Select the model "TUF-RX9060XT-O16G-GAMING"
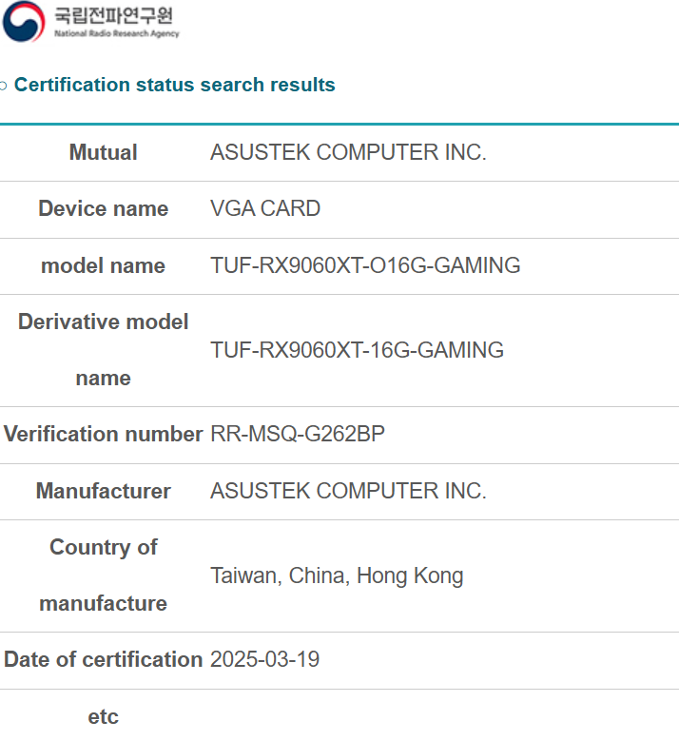Image resolution: width=679 pixels, height=741 pixels. pyautogui.click(x=365, y=265)
